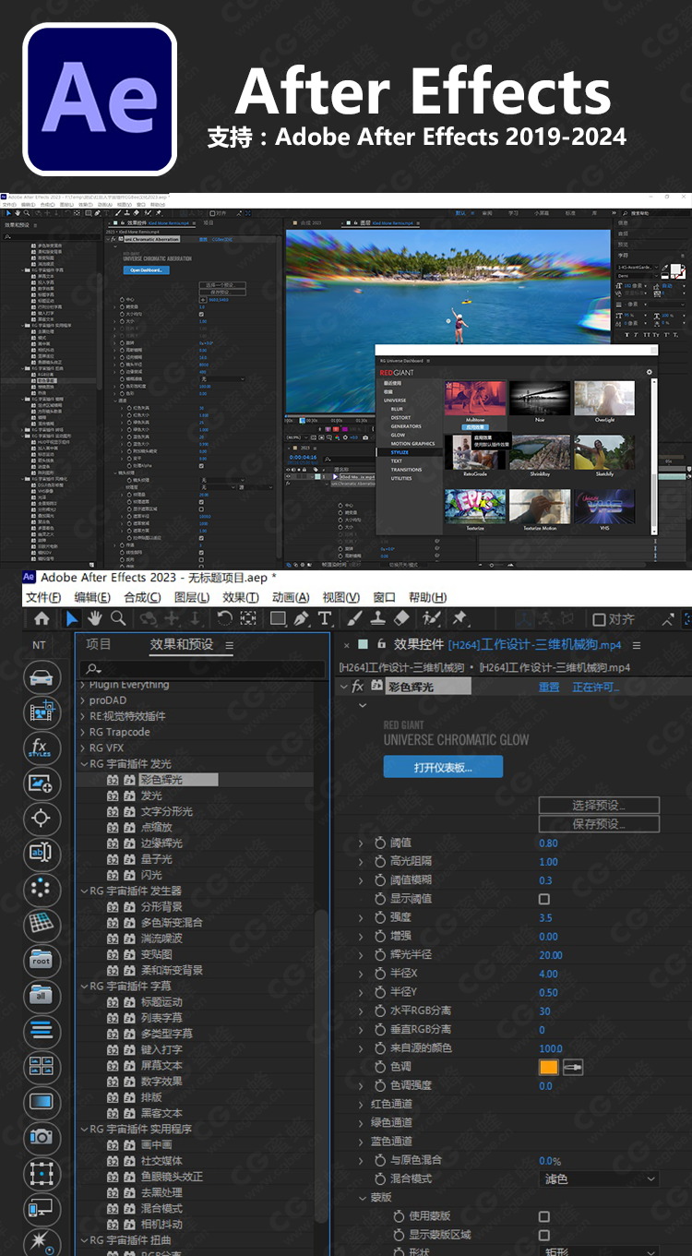The height and width of the screenshot is (1256, 692).
Task: Click the three horizontal lines sidebar icon
Action: point(40,1031)
